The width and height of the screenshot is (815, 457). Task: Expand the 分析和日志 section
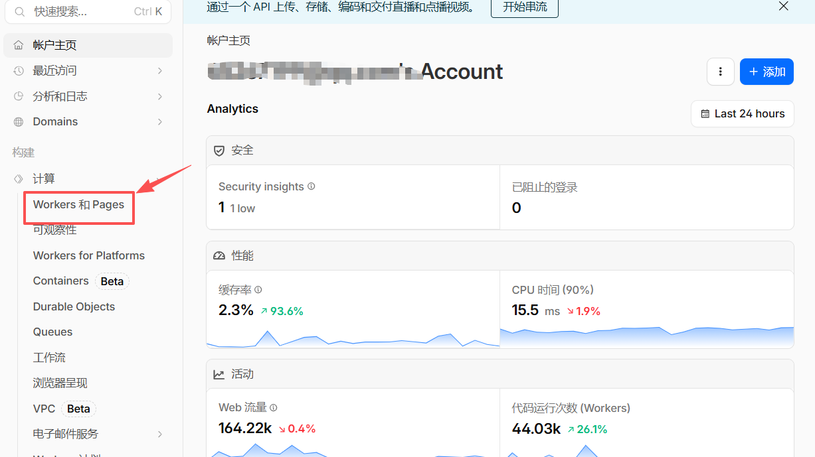point(159,96)
